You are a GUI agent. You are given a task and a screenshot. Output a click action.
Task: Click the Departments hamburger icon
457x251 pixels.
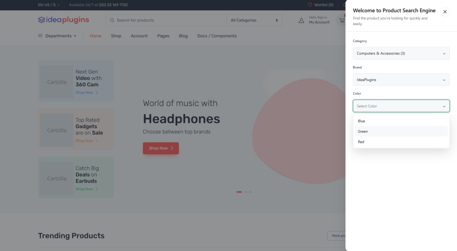pos(40,36)
